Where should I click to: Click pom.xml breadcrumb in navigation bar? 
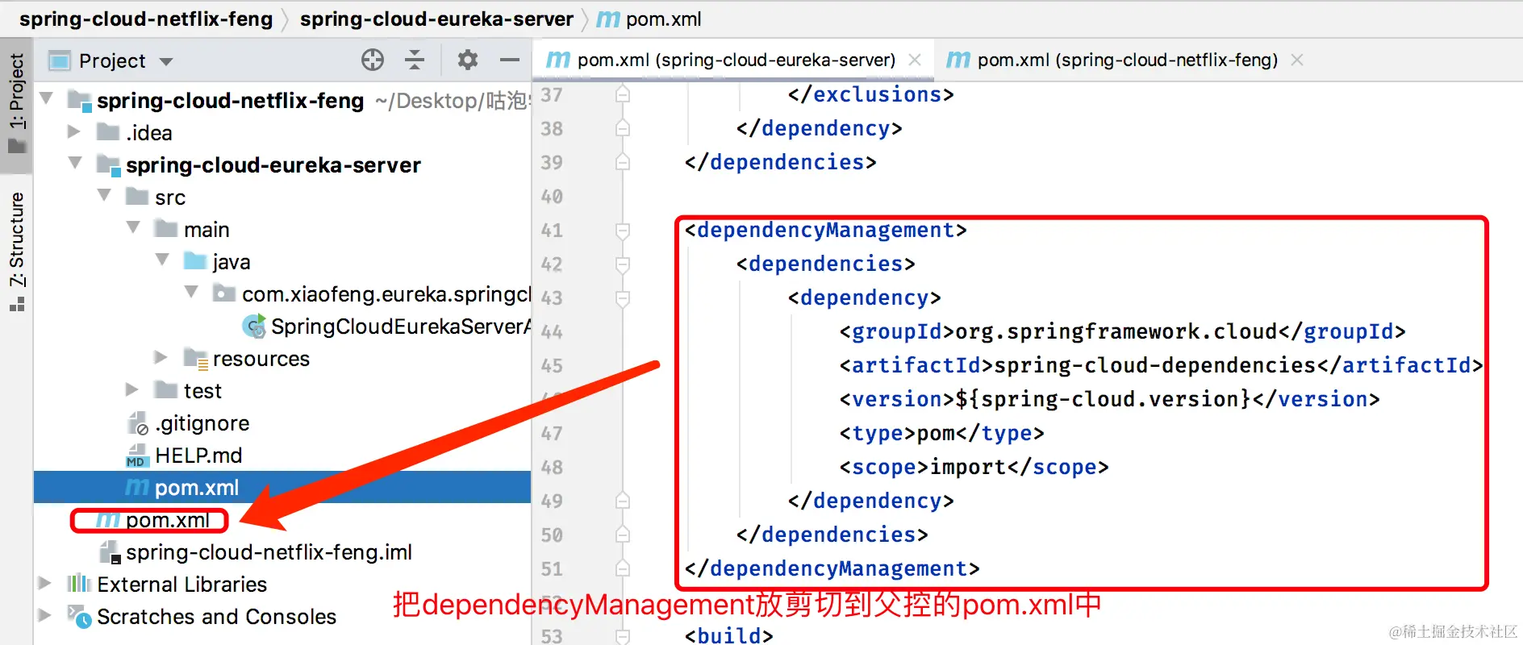pyautogui.click(x=649, y=19)
